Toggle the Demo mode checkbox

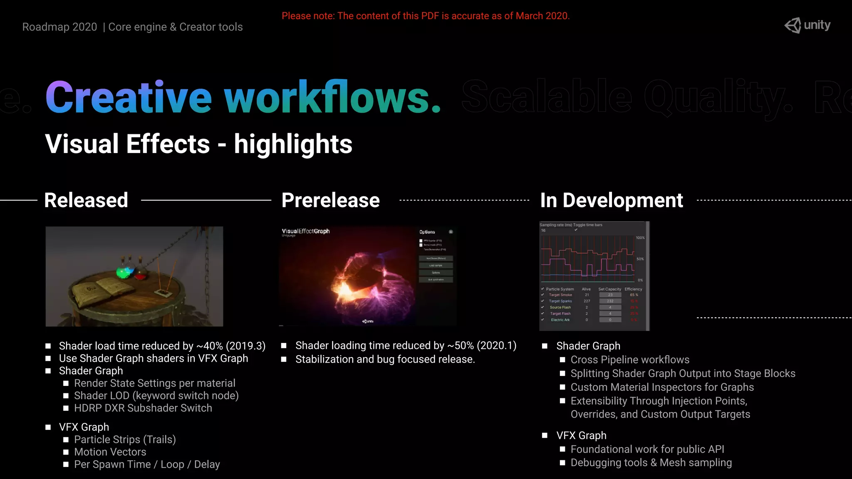coord(421,245)
